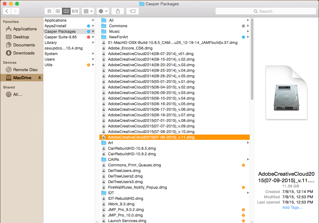This screenshot has height=223, width=319.
Task: Open the CAIRs folder icon
Action: [x=104, y=159]
